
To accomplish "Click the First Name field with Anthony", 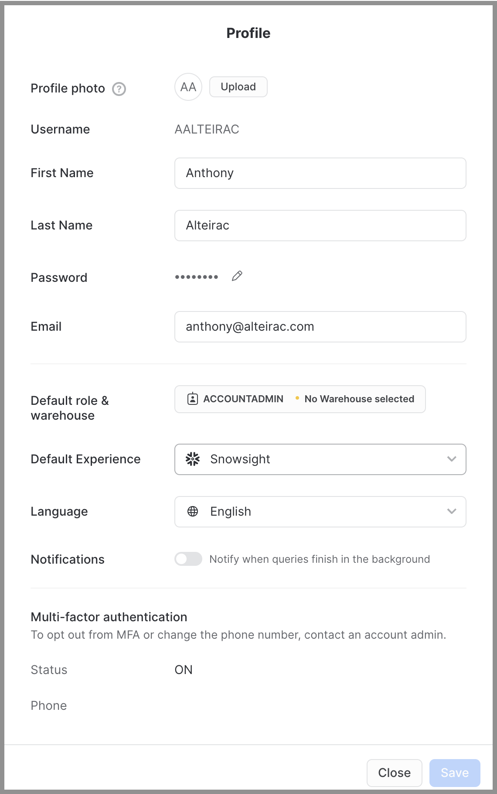I will tap(320, 173).
